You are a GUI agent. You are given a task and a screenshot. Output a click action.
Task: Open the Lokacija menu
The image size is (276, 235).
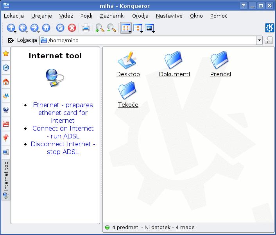14,16
